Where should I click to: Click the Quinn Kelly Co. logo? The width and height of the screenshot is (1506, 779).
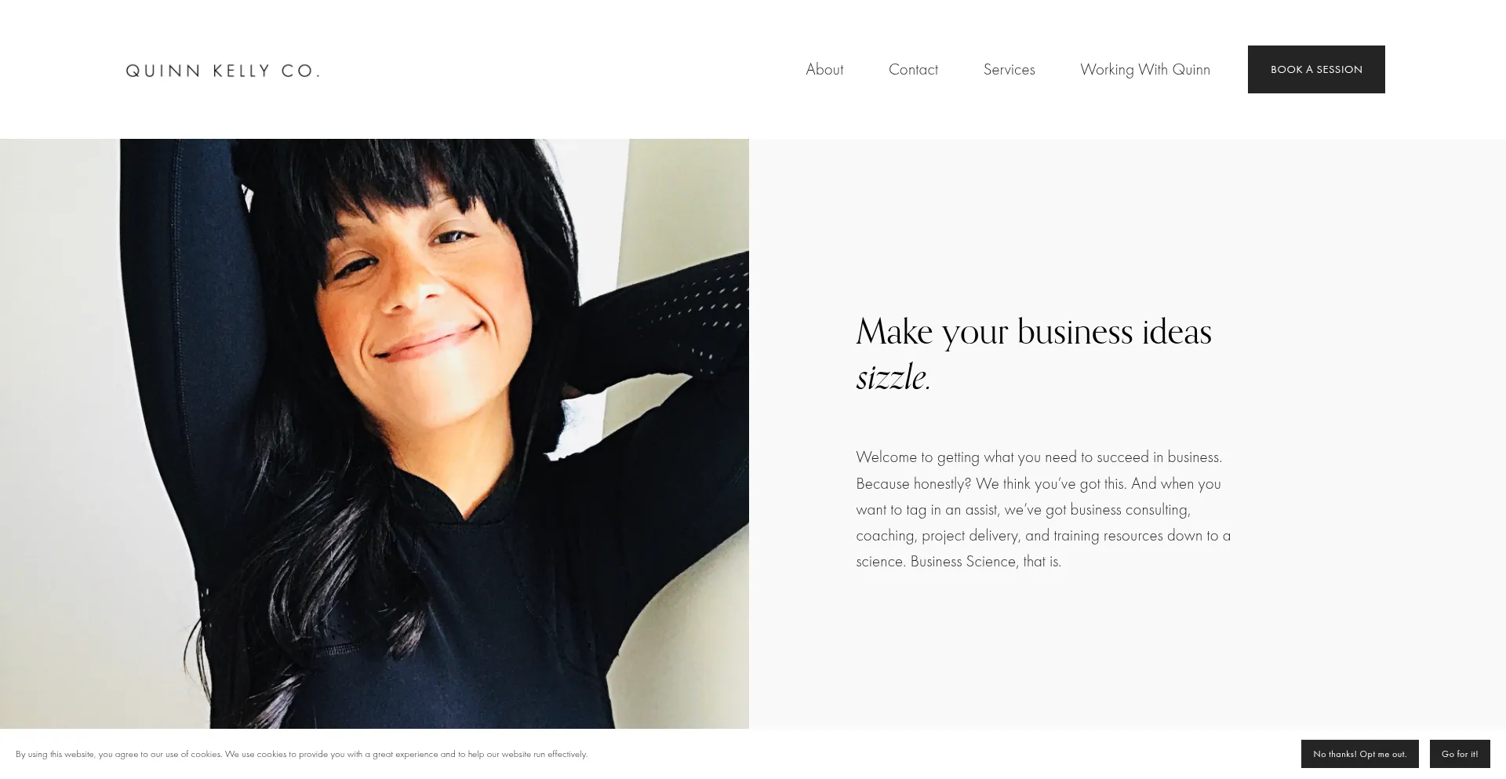point(223,71)
